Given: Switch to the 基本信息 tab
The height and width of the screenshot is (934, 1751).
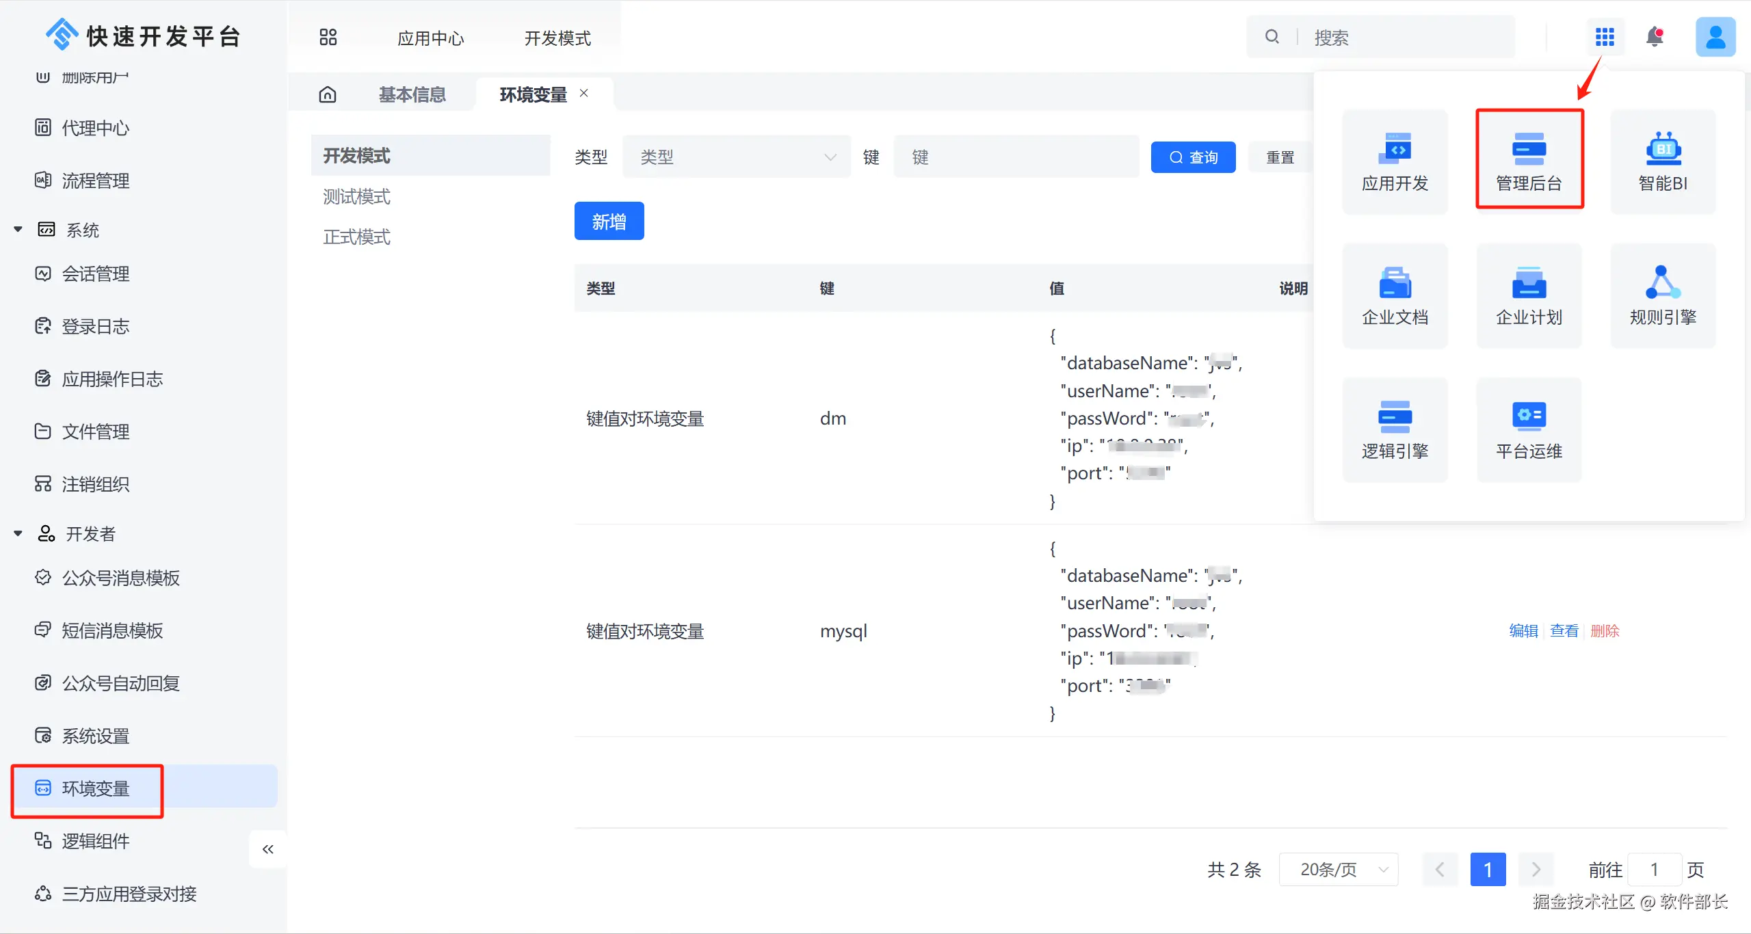Looking at the screenshot, I should (x=412, y=94).
